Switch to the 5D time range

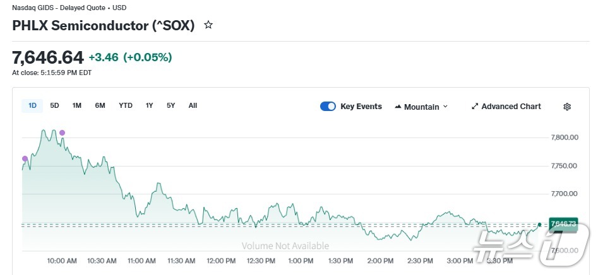[55, 106]
